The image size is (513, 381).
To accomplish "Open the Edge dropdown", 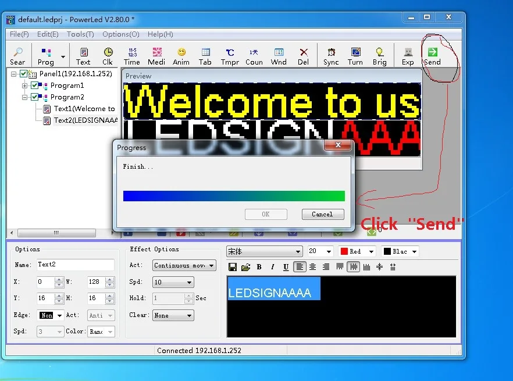I will [x=59, y=315].
